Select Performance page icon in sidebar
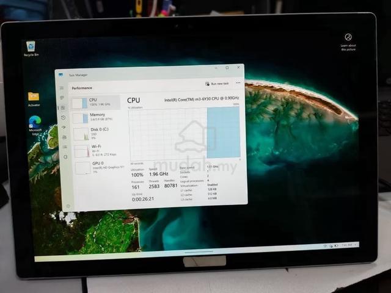This screenshot has width=391, height=293. coord(63,107)
